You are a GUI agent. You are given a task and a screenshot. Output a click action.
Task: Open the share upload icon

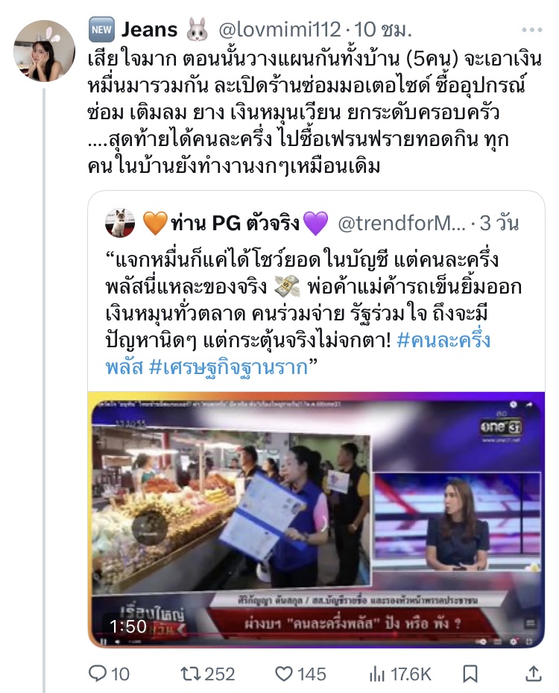[534, 674]
